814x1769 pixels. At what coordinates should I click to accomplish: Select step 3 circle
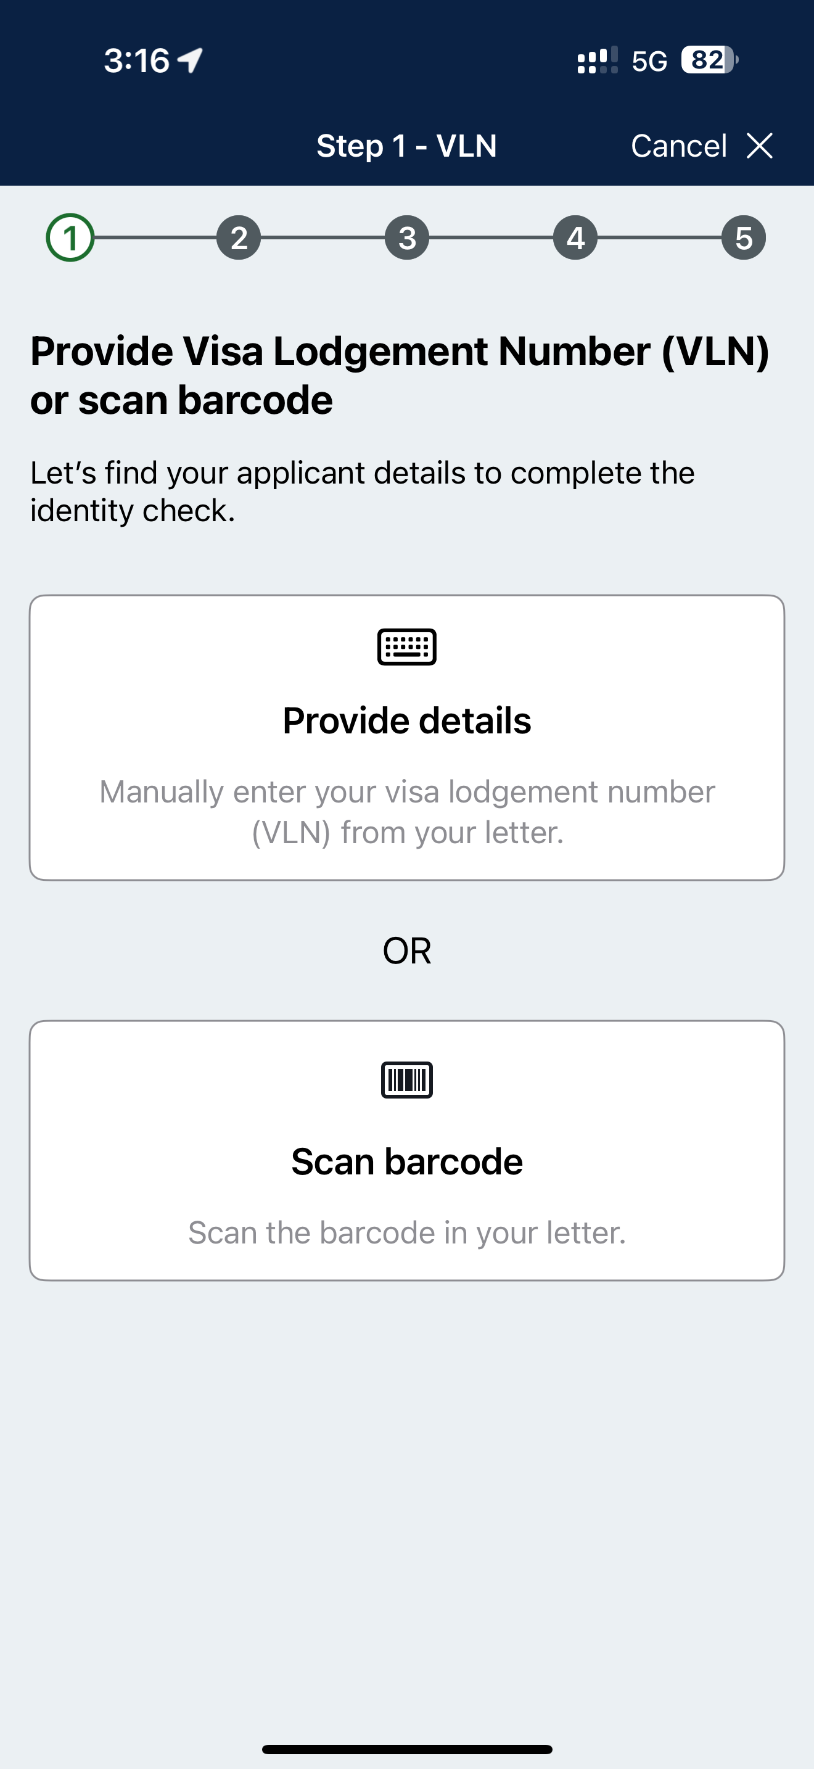click(x=406, y=237)
